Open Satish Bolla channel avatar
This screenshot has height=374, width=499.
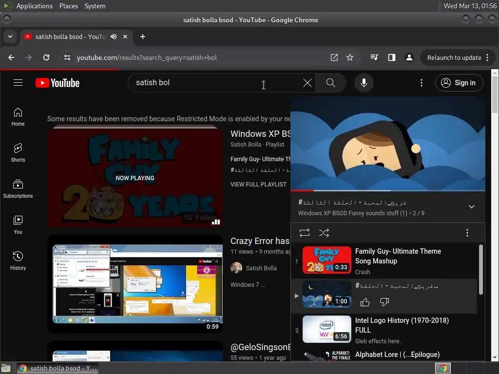tap(236, 268)
